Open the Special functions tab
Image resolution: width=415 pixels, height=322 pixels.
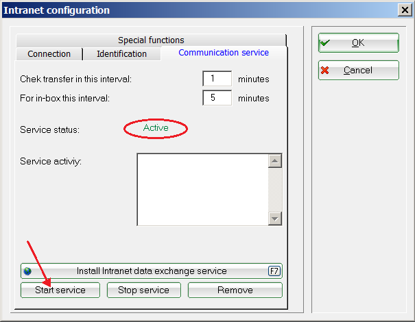point(151,40)
